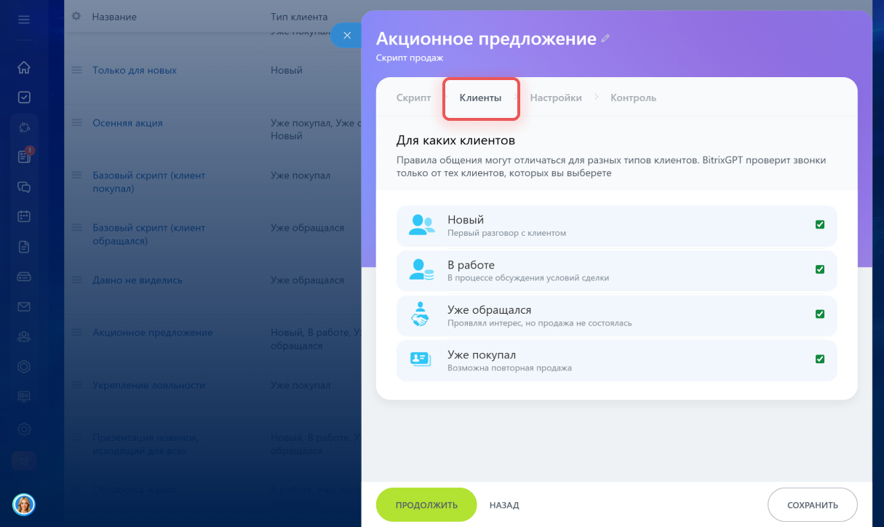
Task: Click the Уже покупал card icon
Action: coord(421,360)
